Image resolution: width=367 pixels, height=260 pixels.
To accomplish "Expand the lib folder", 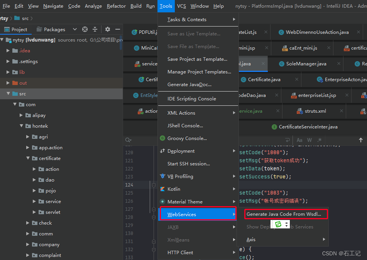I will pos(8,72).
